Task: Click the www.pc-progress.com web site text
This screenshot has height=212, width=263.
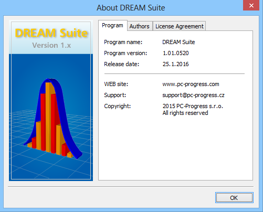Action: coord(191,84)
